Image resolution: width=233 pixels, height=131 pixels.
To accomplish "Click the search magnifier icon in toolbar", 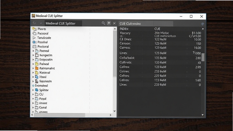I will pyautogui.click(x=103, y=23).
